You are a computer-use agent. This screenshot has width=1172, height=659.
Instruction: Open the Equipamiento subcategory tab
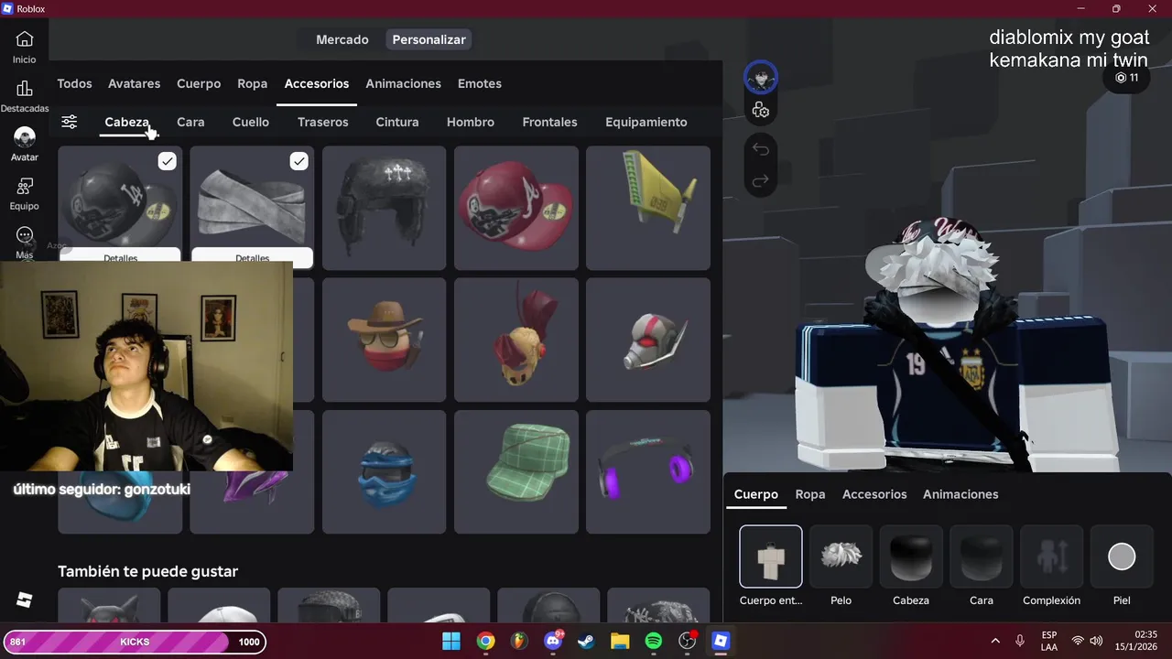point(646,122)
